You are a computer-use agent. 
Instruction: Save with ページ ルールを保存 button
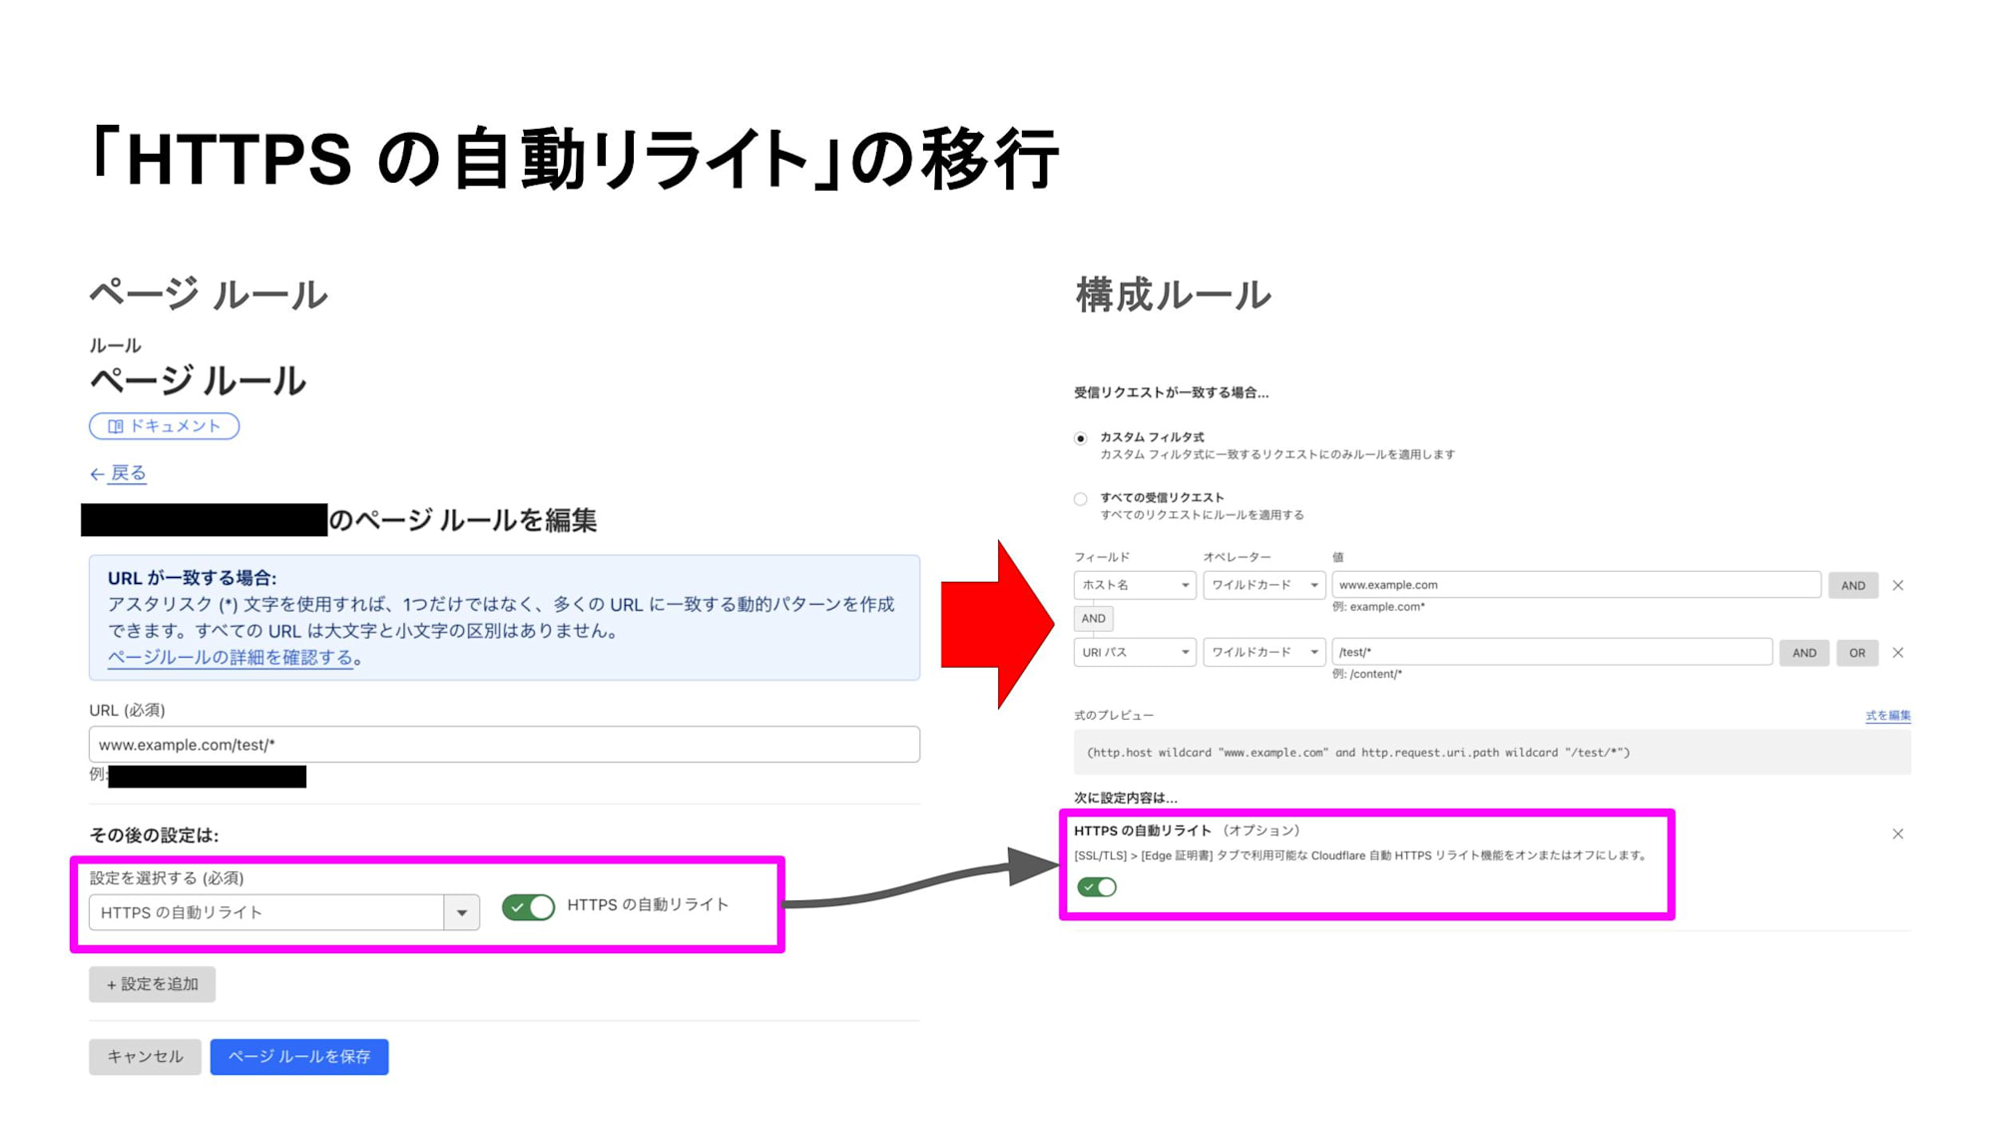pyautogui.click(x=299, y=1056)
